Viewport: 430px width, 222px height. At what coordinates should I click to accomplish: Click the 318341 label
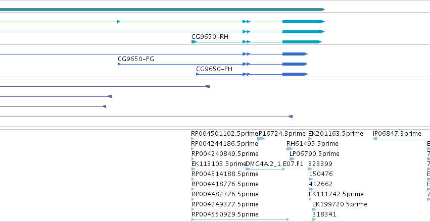[324, 214]
